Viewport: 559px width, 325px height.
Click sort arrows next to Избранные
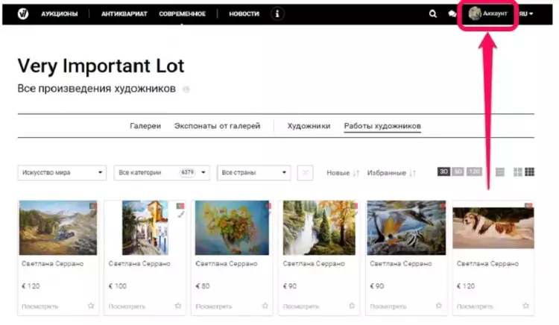(412, 173)
